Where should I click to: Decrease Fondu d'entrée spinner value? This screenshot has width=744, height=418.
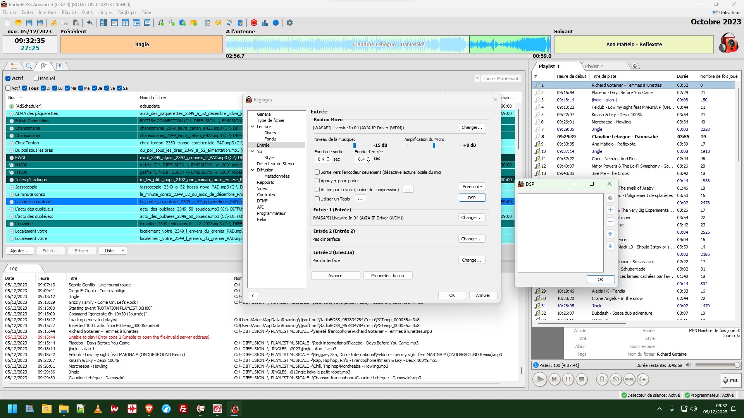pos(369,161)
